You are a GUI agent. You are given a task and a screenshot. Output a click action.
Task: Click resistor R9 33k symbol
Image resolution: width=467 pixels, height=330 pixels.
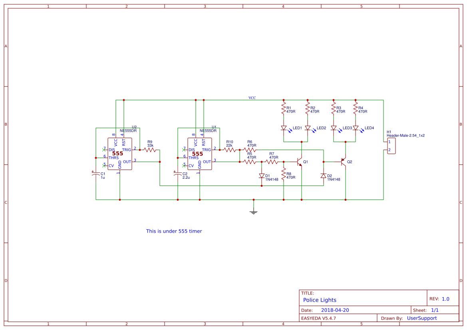tap(150, 150)
